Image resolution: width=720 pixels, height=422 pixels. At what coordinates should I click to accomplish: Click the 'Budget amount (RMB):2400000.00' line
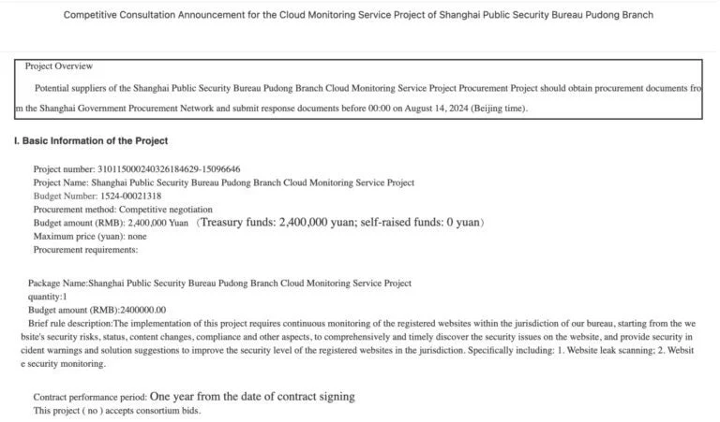[97, 310]
